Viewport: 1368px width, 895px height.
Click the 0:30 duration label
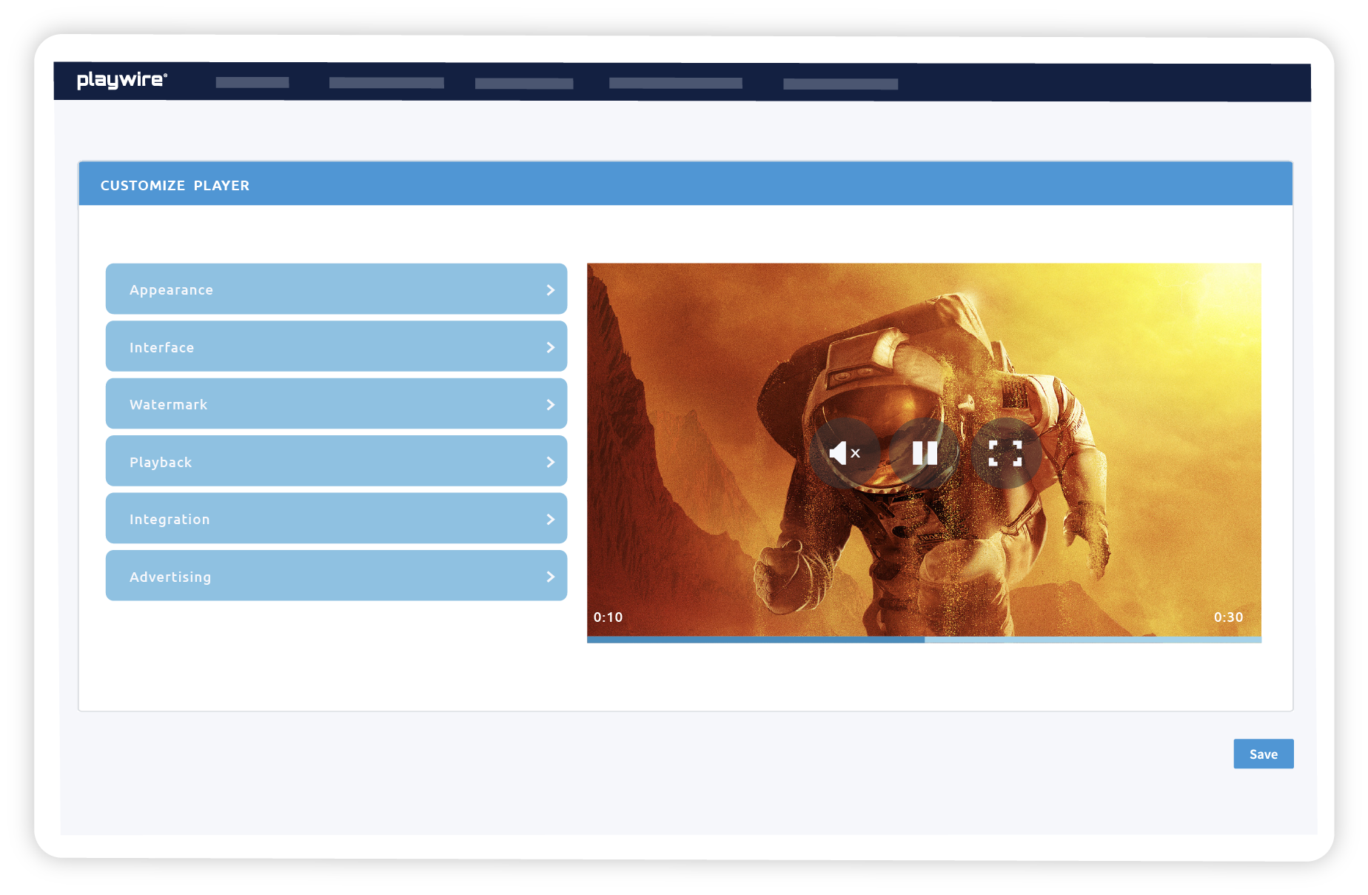tap(1228, 617)
